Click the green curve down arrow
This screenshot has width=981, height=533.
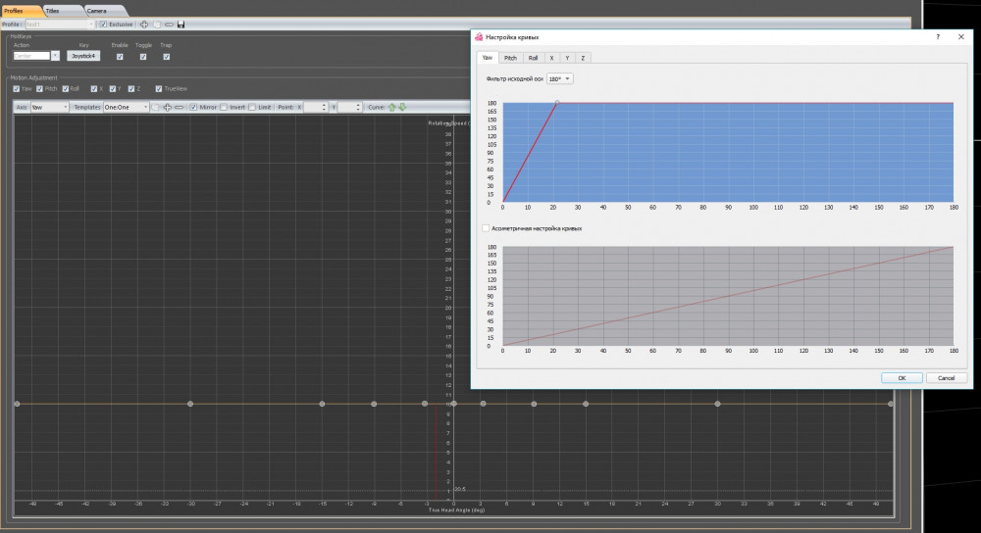[x=401, y=107]
